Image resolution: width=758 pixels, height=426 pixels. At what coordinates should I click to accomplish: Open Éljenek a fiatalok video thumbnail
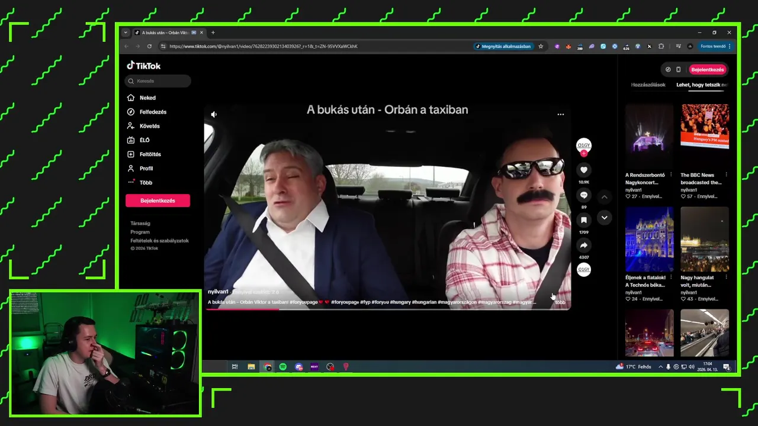649,238
